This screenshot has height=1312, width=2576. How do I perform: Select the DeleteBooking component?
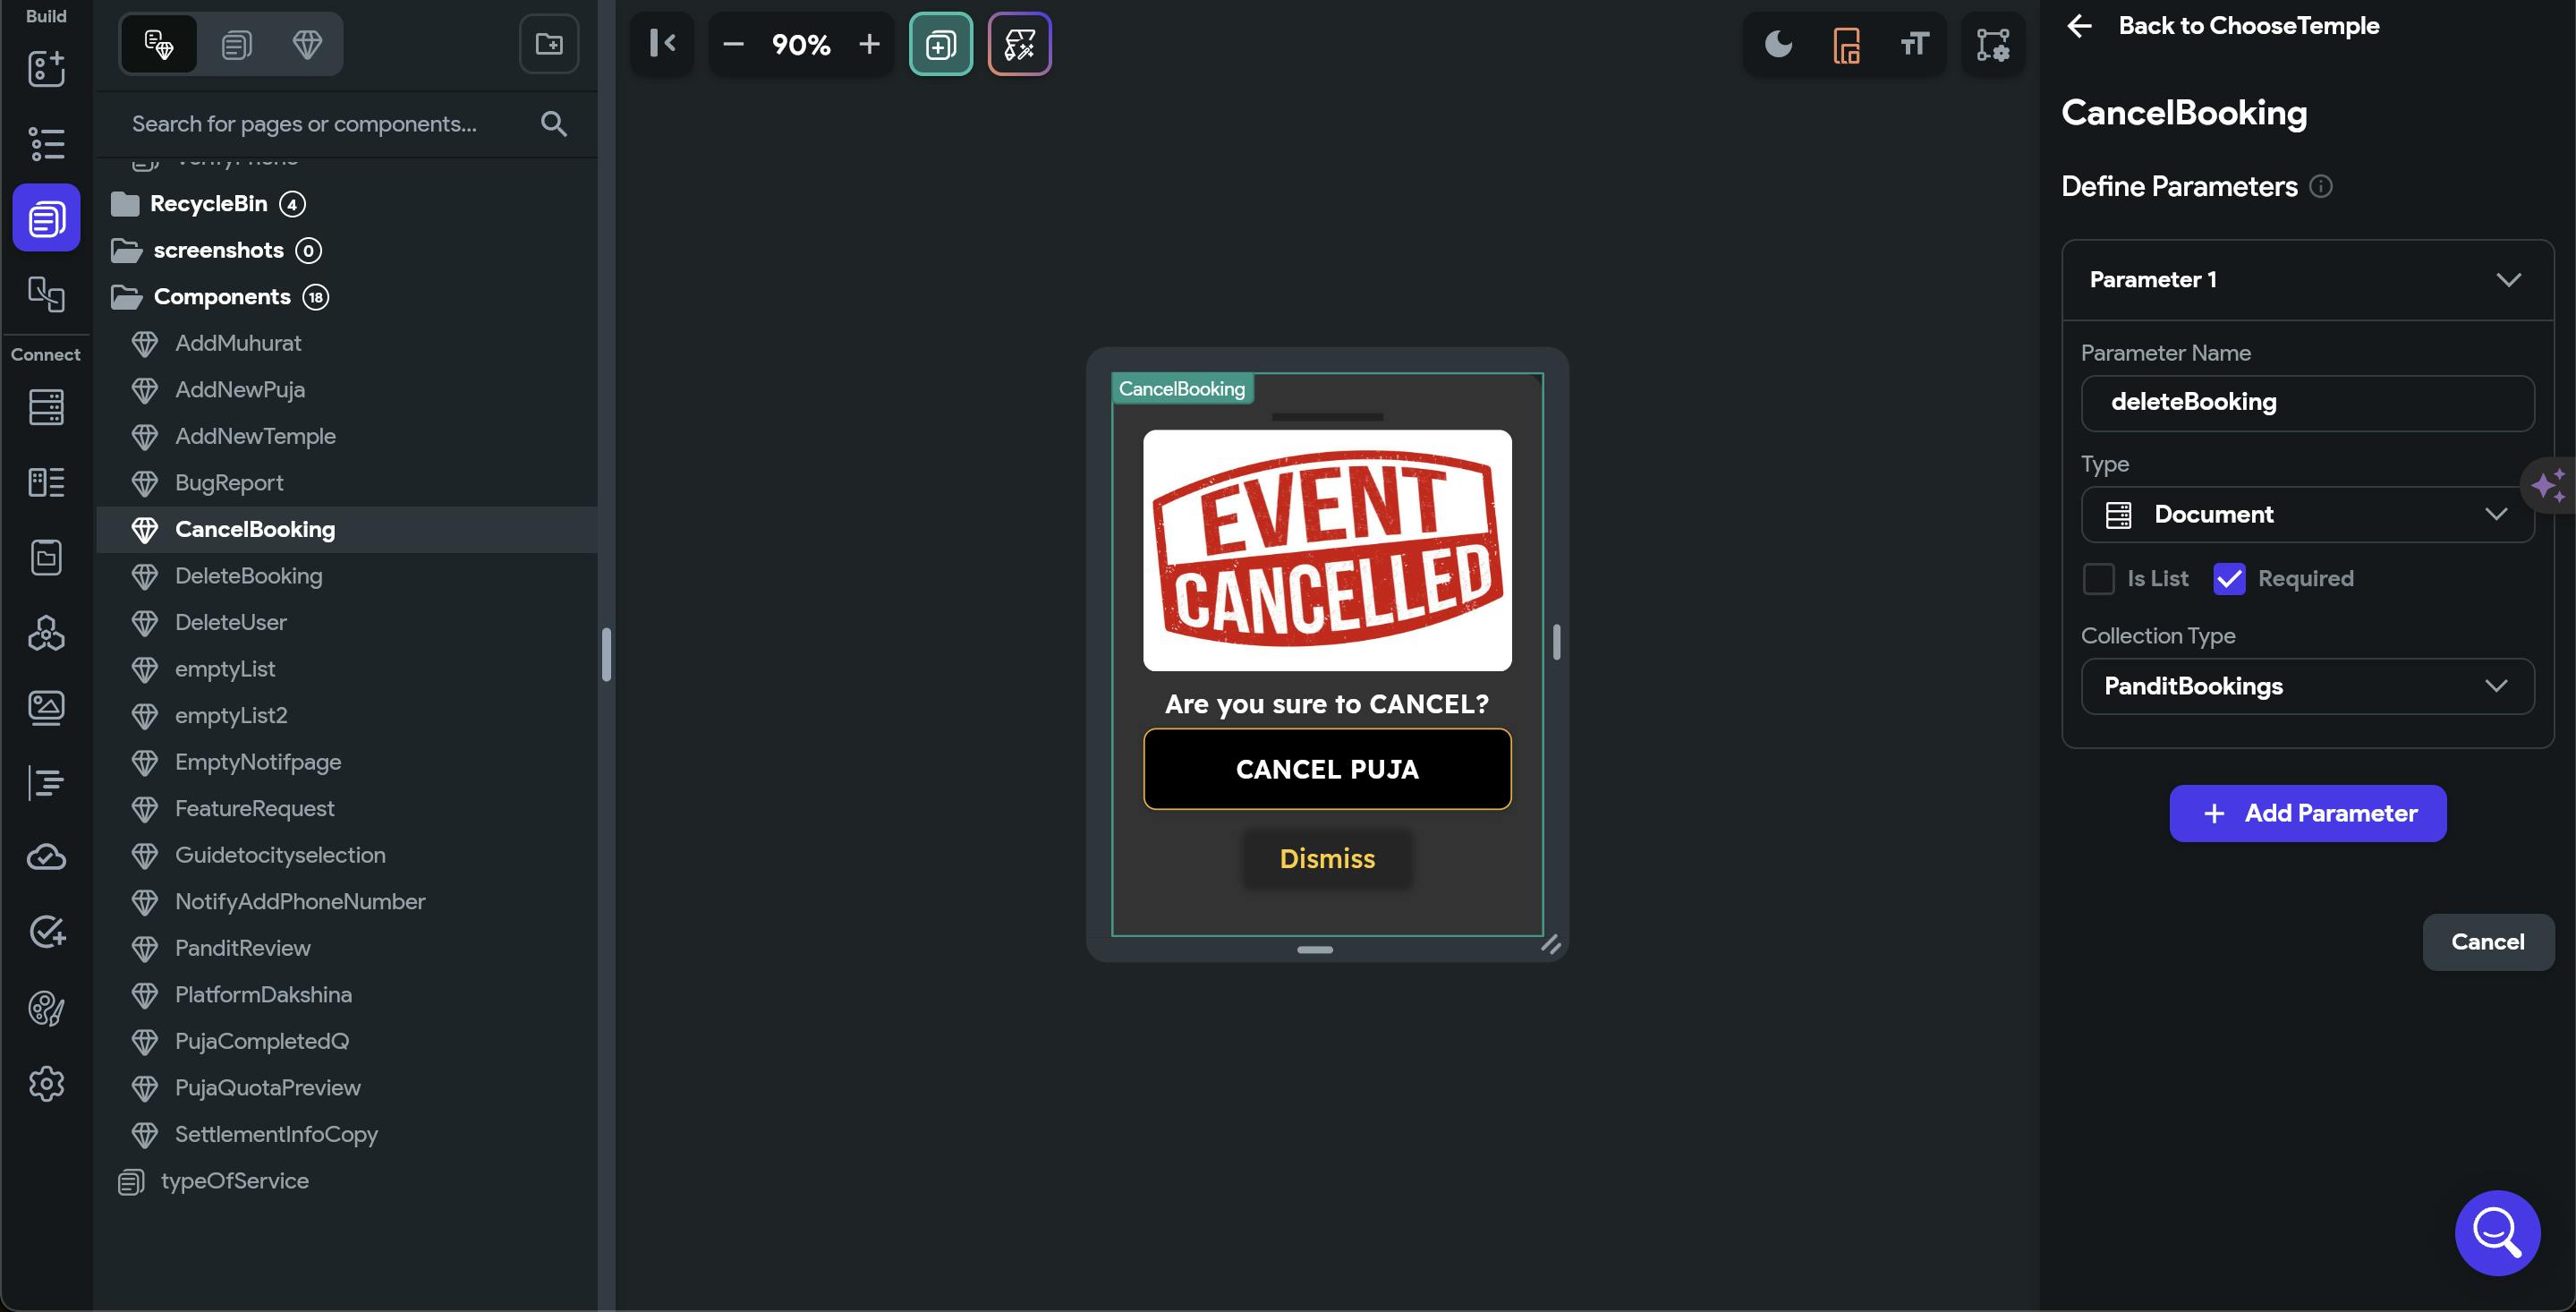(248, 576)
